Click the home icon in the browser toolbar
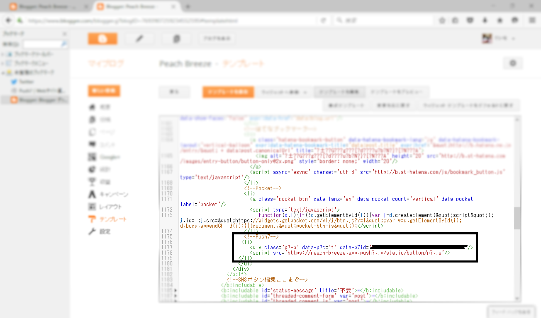The image size is (541, 318). [x=500, y=20]
